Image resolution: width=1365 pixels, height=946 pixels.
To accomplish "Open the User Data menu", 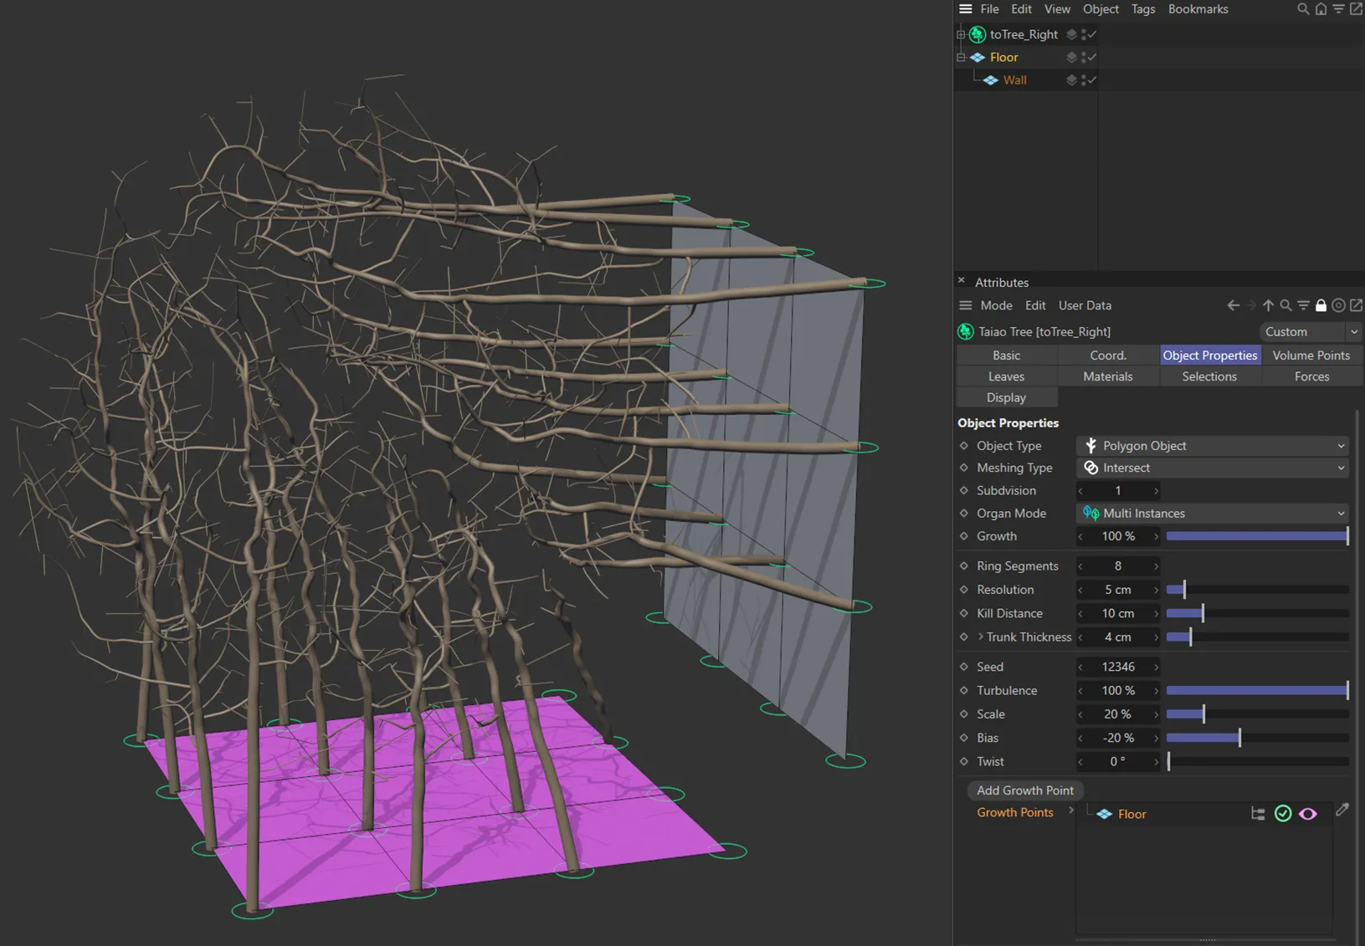I will tap(1085, 305).
